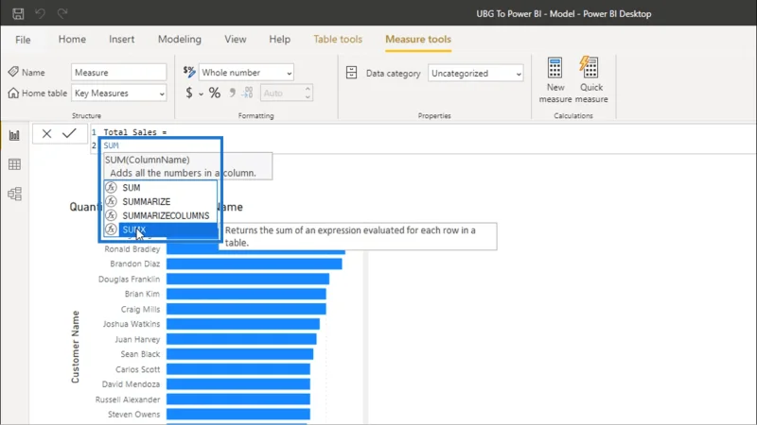Select the Modeling tab

click(x=180, y=39)
